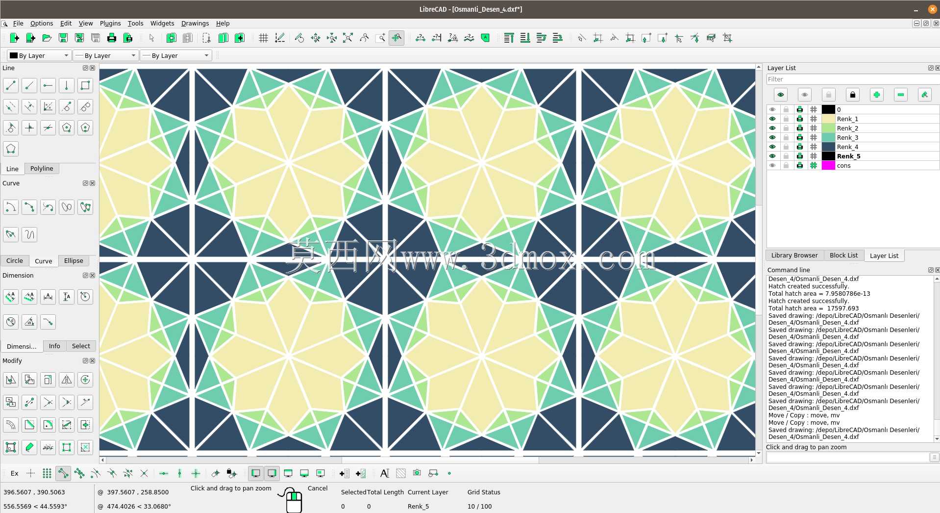
Task: Lock all layers with black padlock
Action: 853,95
